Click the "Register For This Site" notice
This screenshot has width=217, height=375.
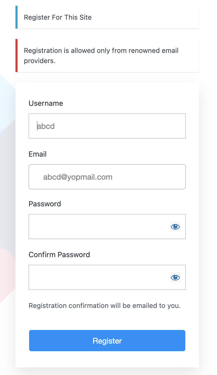coord(58,17)
